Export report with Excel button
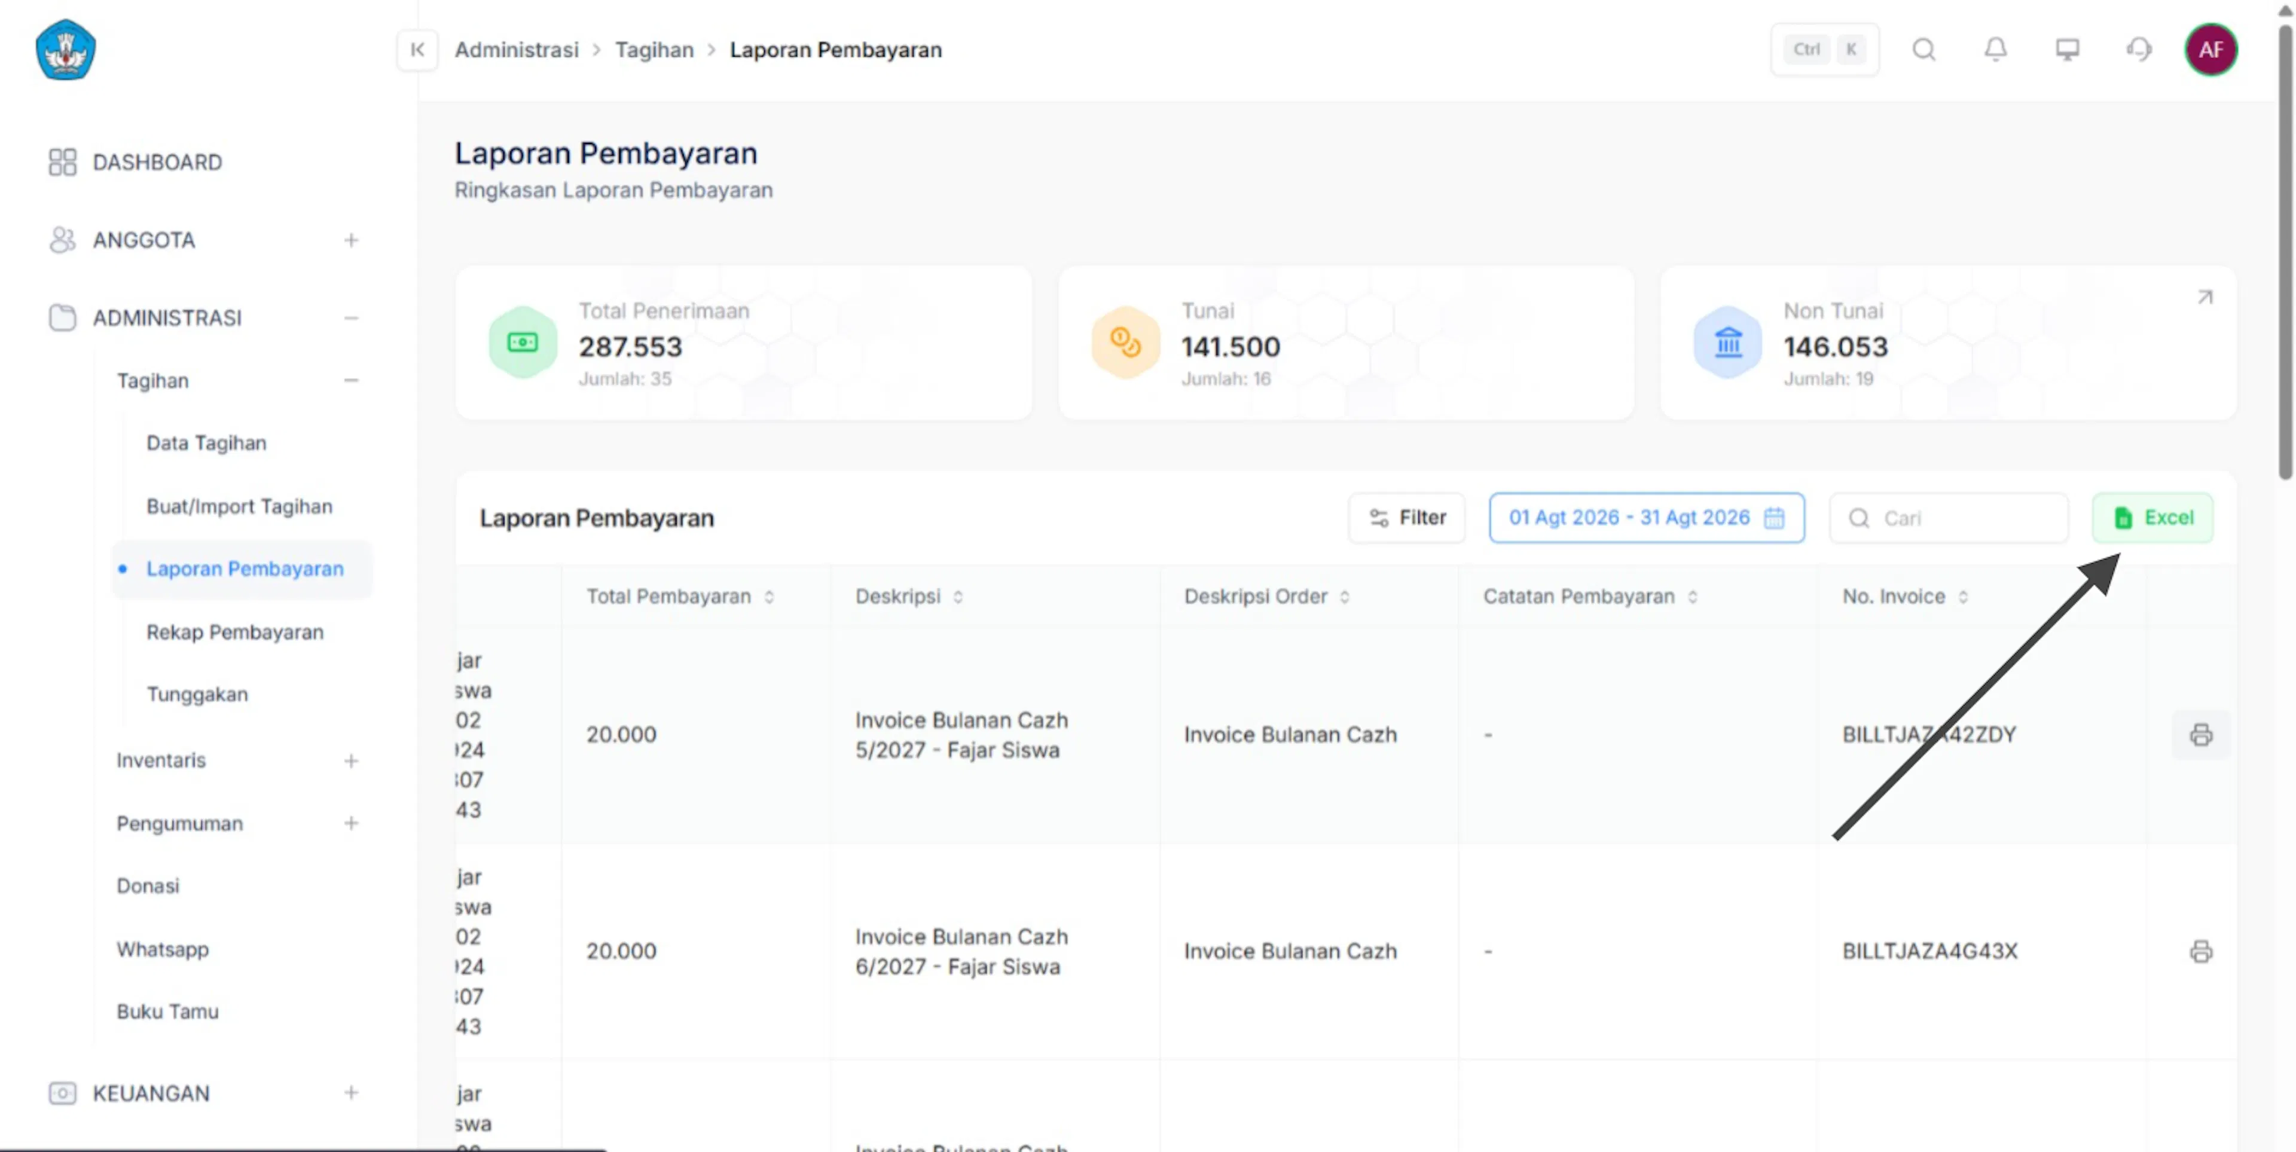Viewport: 2296px width, 1152px height. [x=2152, y=518]
